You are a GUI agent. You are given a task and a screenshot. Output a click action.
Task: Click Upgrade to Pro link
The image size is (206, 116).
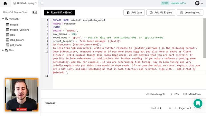[178, 3]
